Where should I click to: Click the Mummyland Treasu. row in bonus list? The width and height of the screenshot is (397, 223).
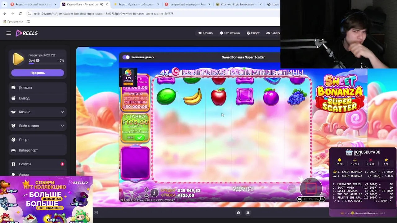click(363, 184)
